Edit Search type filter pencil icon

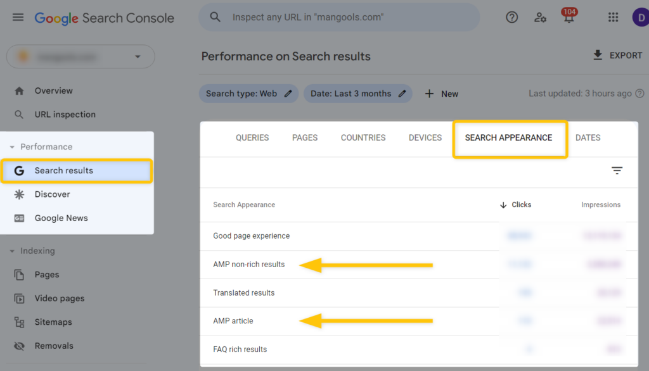(x=288, y=94)
